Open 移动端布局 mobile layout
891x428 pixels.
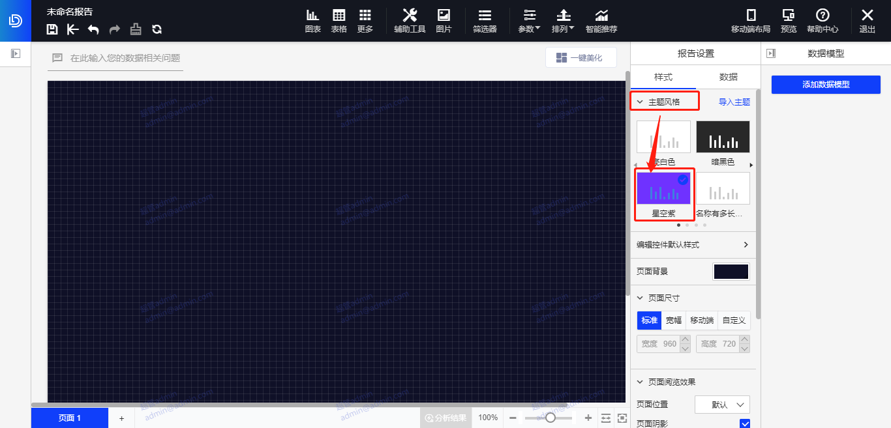[751, 20]
